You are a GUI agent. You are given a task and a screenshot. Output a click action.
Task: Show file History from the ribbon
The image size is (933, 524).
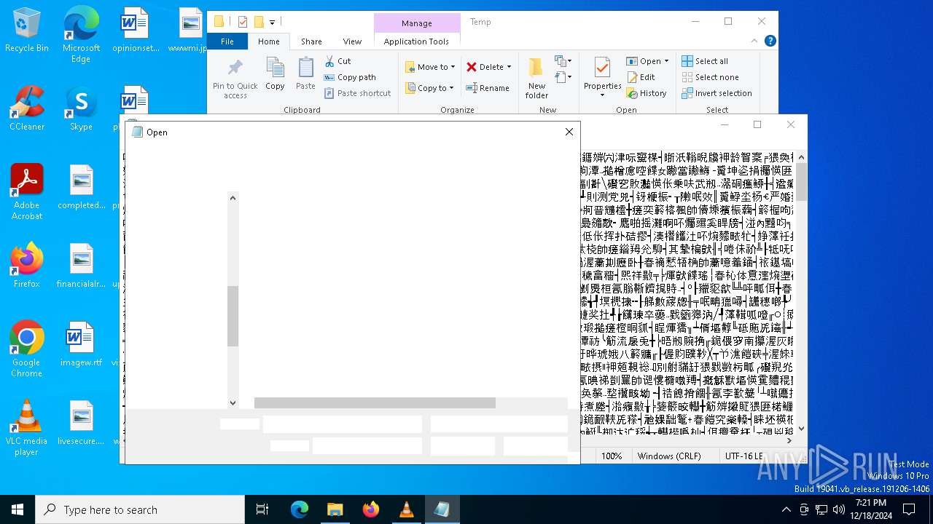647,93
